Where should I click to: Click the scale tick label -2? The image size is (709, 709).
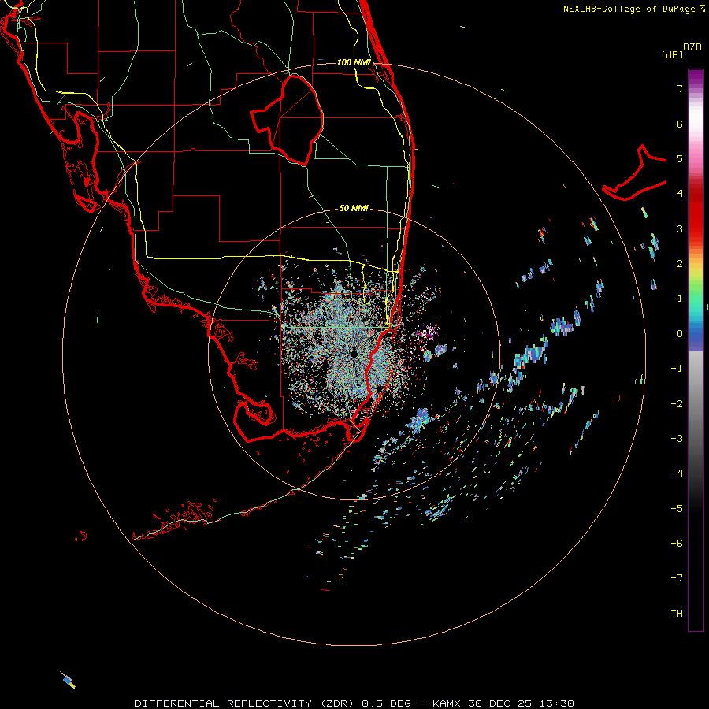click(677, 403)
